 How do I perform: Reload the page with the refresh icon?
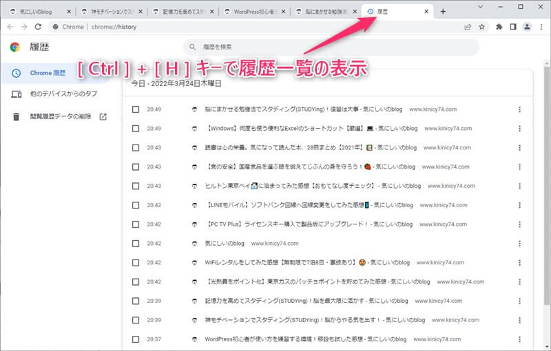38,27
